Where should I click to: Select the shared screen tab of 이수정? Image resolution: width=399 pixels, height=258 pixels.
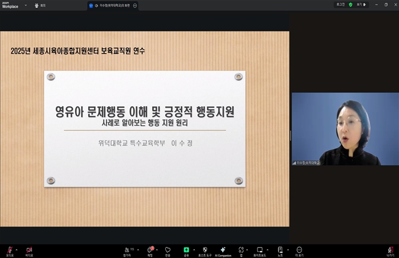pyautogui.click(x=112, y=5)
